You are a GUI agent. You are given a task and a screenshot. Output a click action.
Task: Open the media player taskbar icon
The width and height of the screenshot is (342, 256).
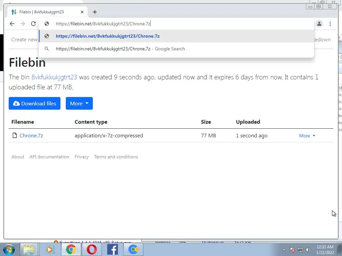tap(49, 249)
